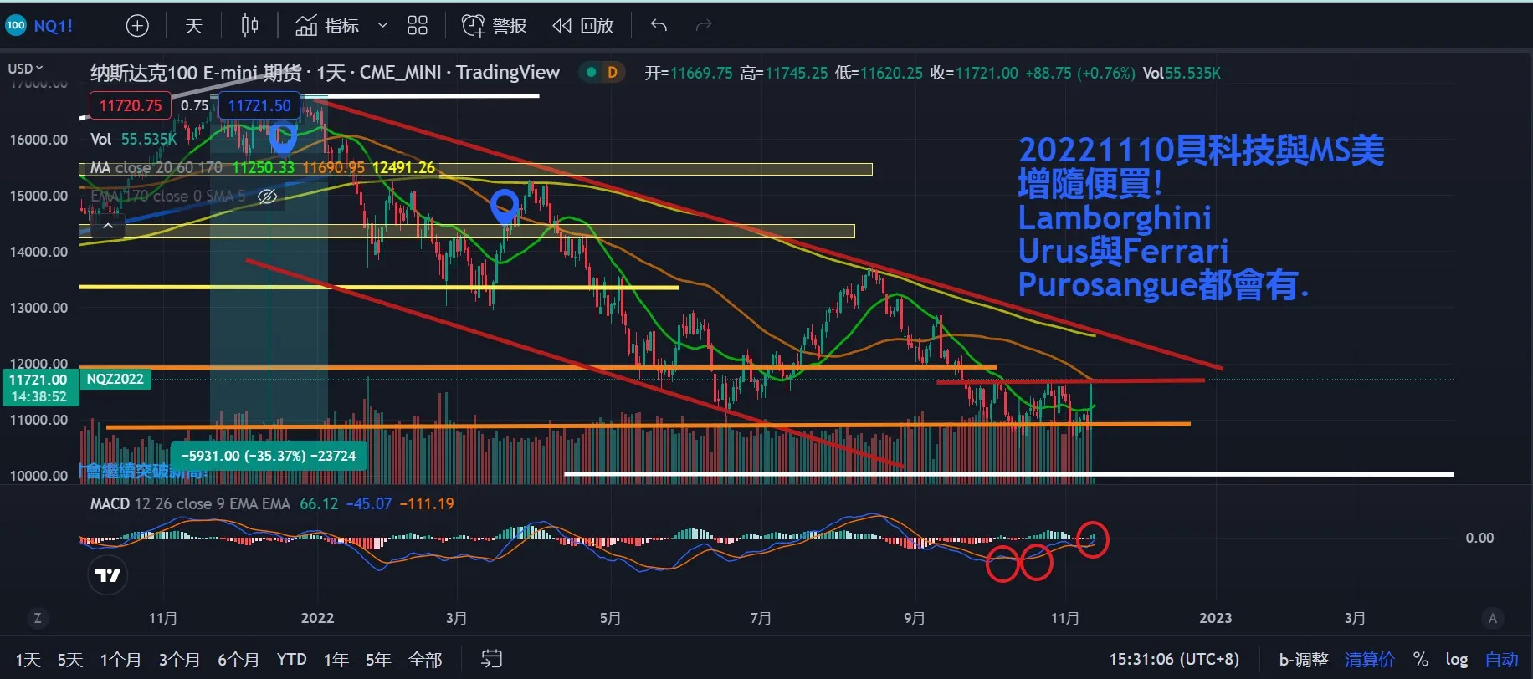Add a symbol to compare with plus icon
Image resolution: width=1533 pixels, height=679 pixels.
pyautogui.click(x=137, y=26)
